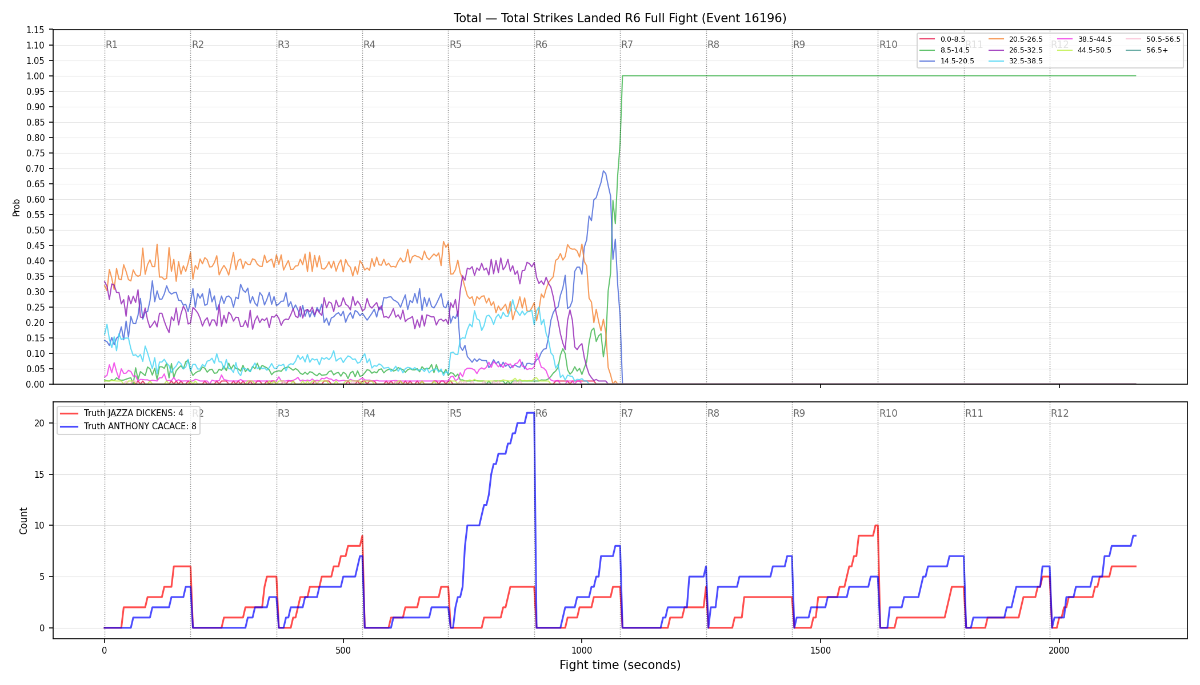This screenshot has width=1200, height=685.
Task: Select the 38.5-44.5 legend entry
Action: pyautogui.click(x=1085, y=39)
